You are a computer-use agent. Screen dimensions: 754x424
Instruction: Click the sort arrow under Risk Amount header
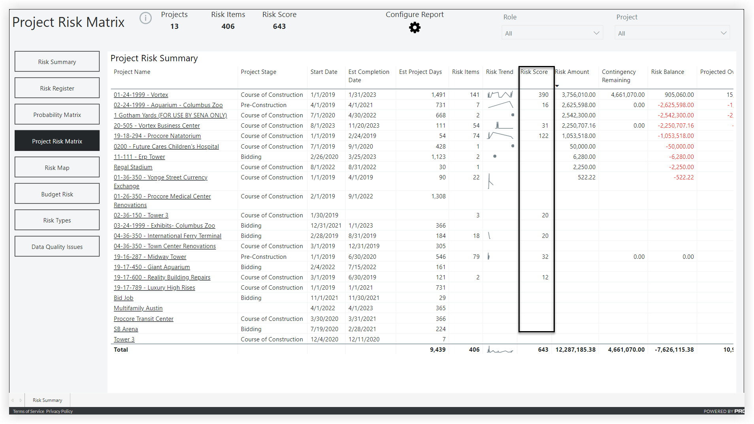tap(557, 86)
